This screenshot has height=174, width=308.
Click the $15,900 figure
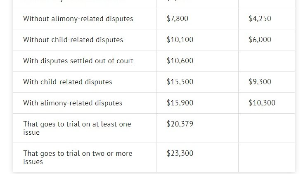[180, 103]
